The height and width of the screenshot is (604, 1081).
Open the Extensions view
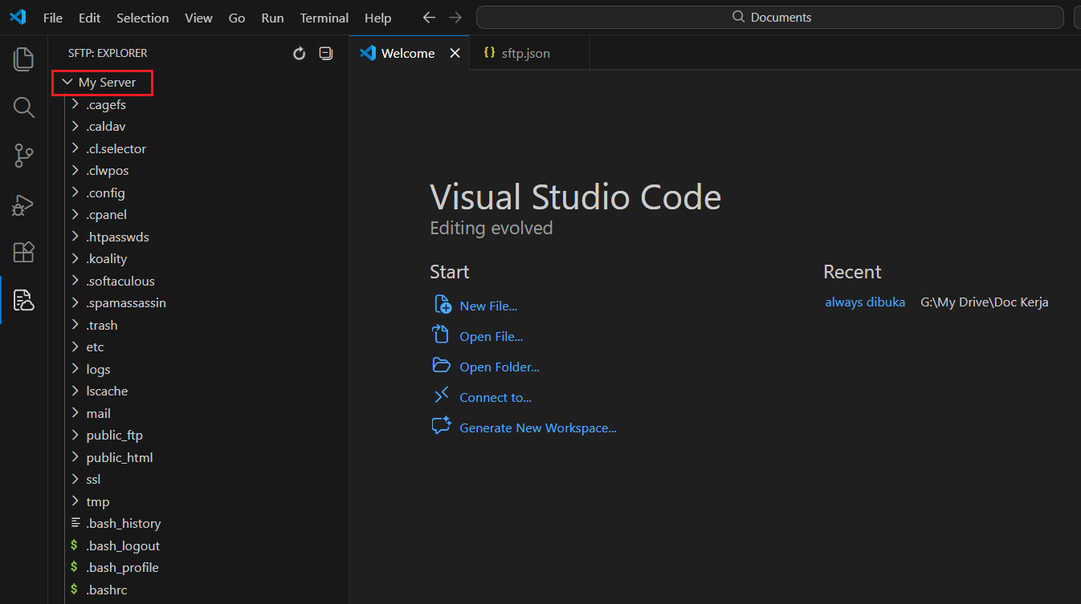24,253
